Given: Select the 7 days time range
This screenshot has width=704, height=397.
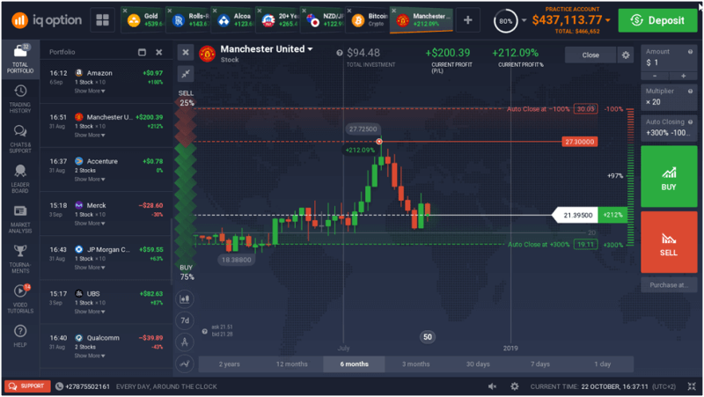Looking at the screenshot, I should 540,364.
